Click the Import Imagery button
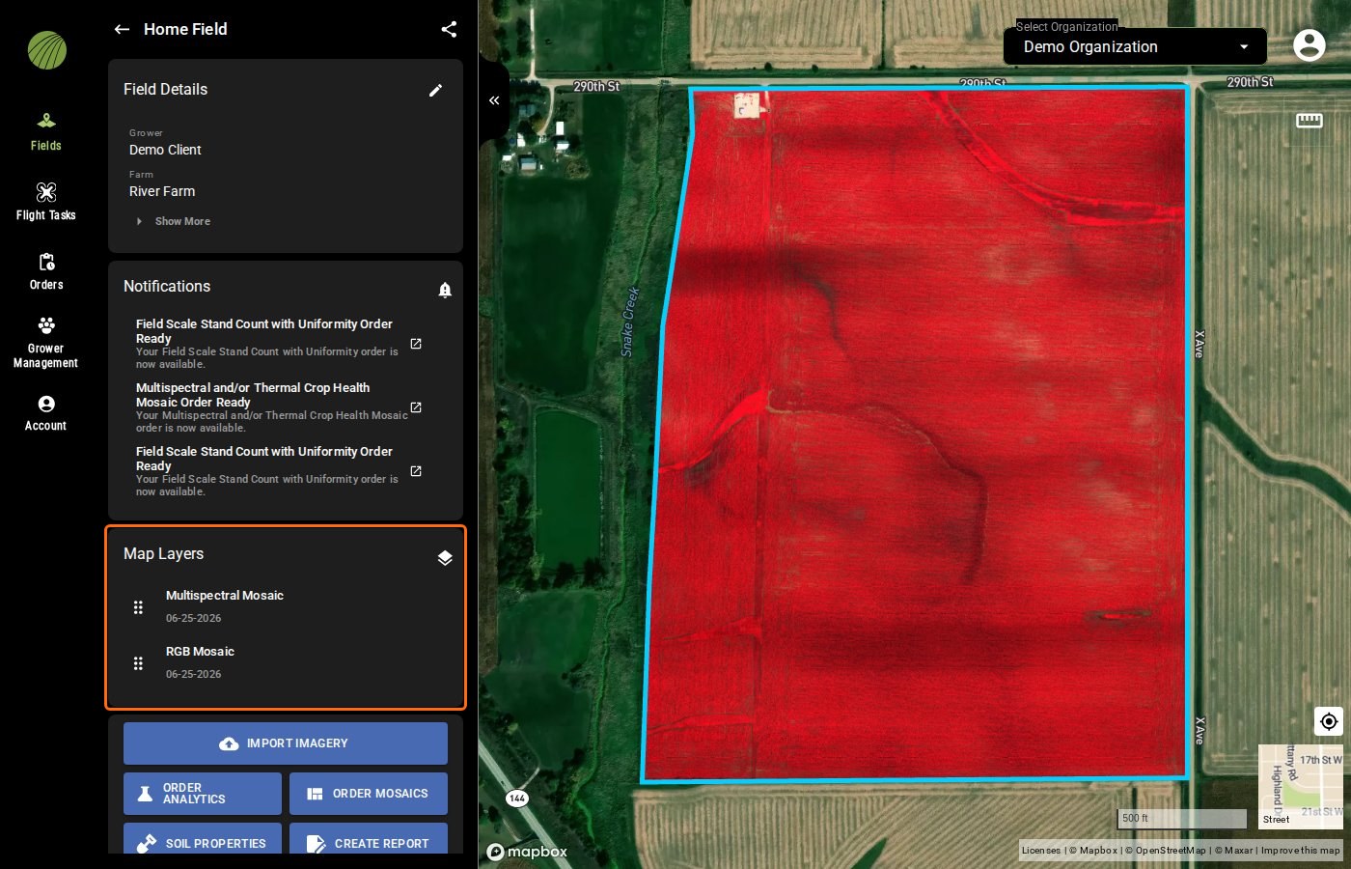This screenshot has height=869, width=1351. [286, 743]
